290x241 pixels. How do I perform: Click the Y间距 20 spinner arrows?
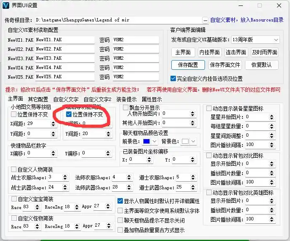(x=108, y=134)
